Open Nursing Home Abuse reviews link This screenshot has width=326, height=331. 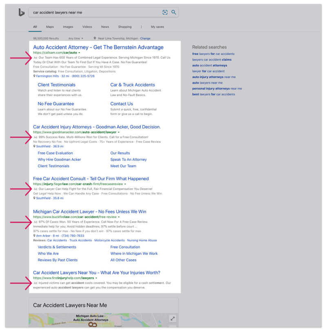click(x=142, y=240)
